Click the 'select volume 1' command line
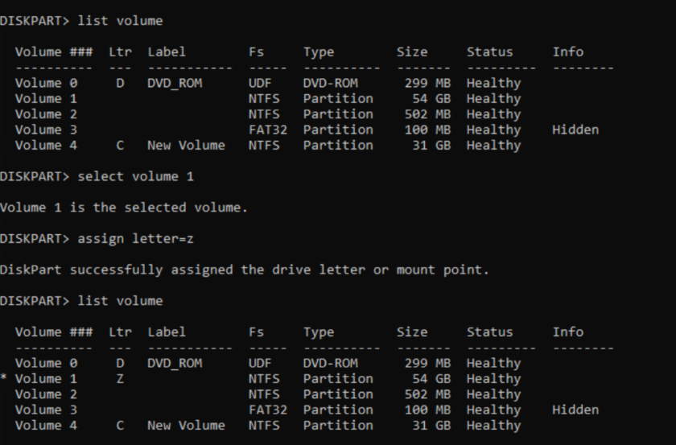This screenshot has height=445, width=676. click(97, 176)
